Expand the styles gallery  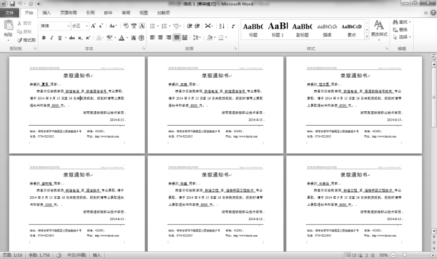(x=367, y=36)
